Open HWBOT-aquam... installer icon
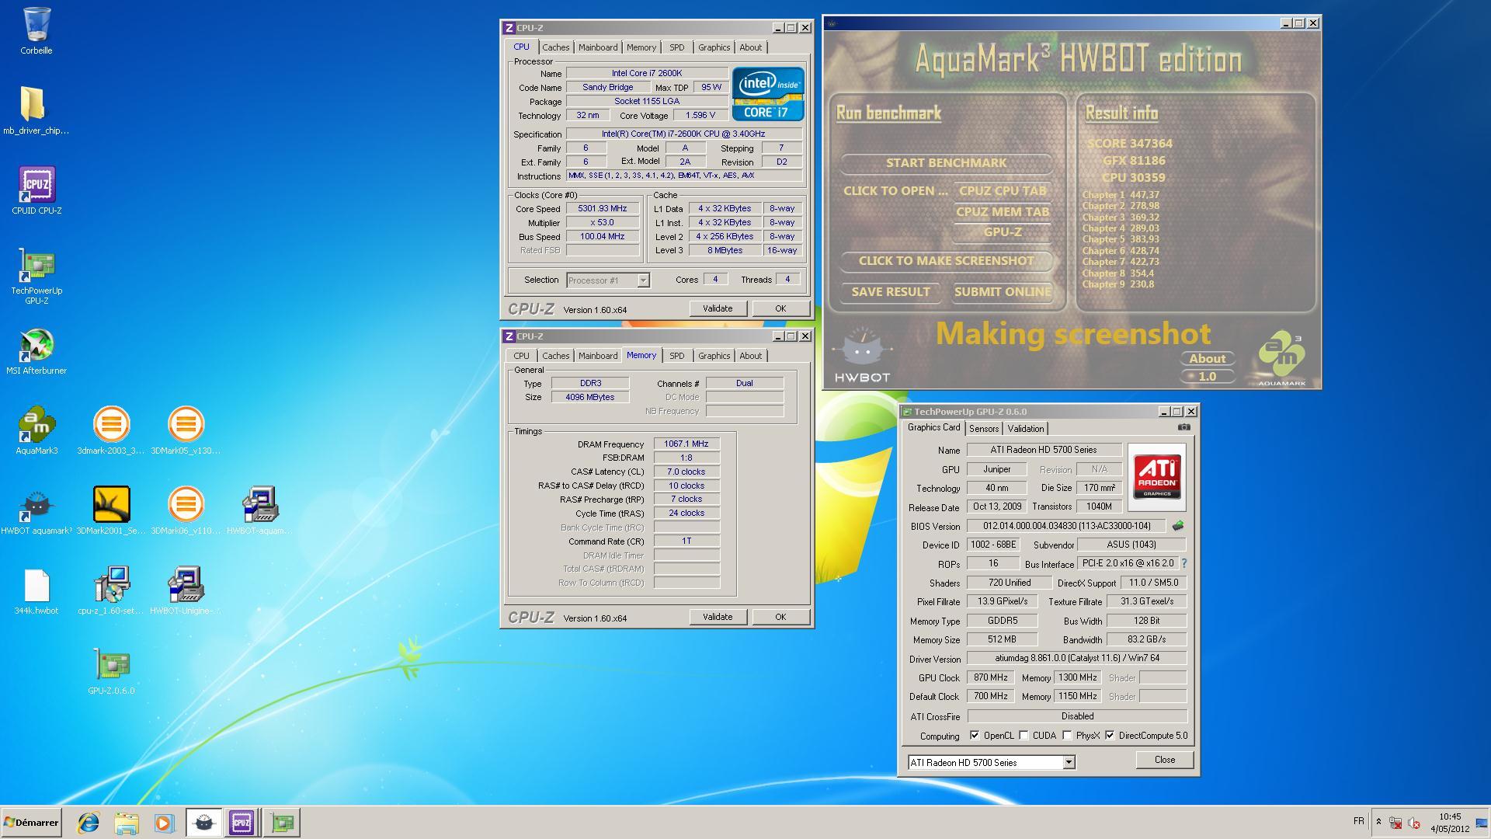The height and width of the screenshot is (839, 1491). tap(260, 510)
